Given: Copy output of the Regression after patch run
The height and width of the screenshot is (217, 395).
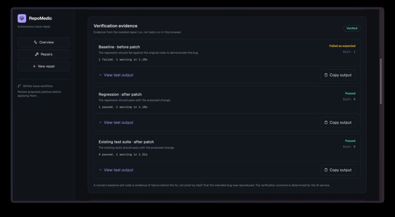Looking at the screenshot, I should point(338,122).
